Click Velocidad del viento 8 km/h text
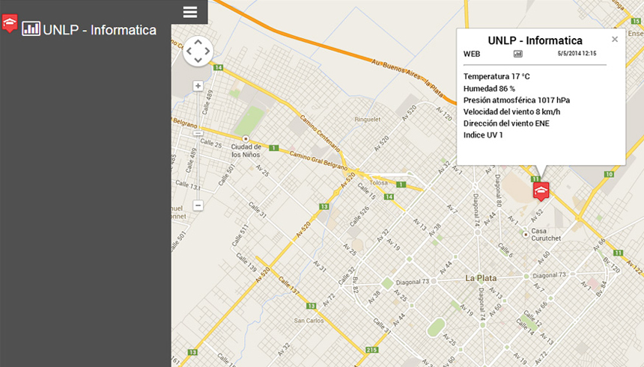The height and width of the screenshot is (367, 644). (x=511, y=111)
